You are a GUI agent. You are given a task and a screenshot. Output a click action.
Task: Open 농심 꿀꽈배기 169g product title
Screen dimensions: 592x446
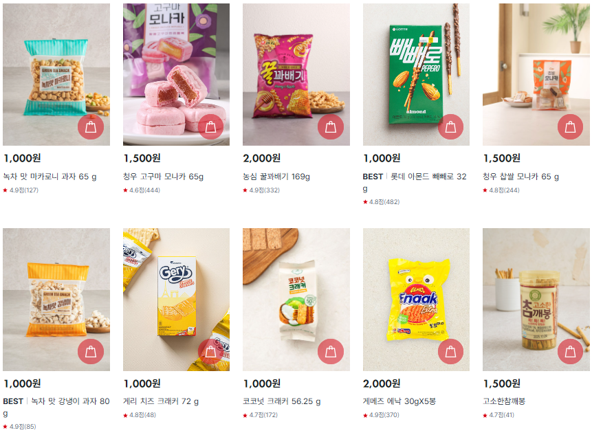276,177
